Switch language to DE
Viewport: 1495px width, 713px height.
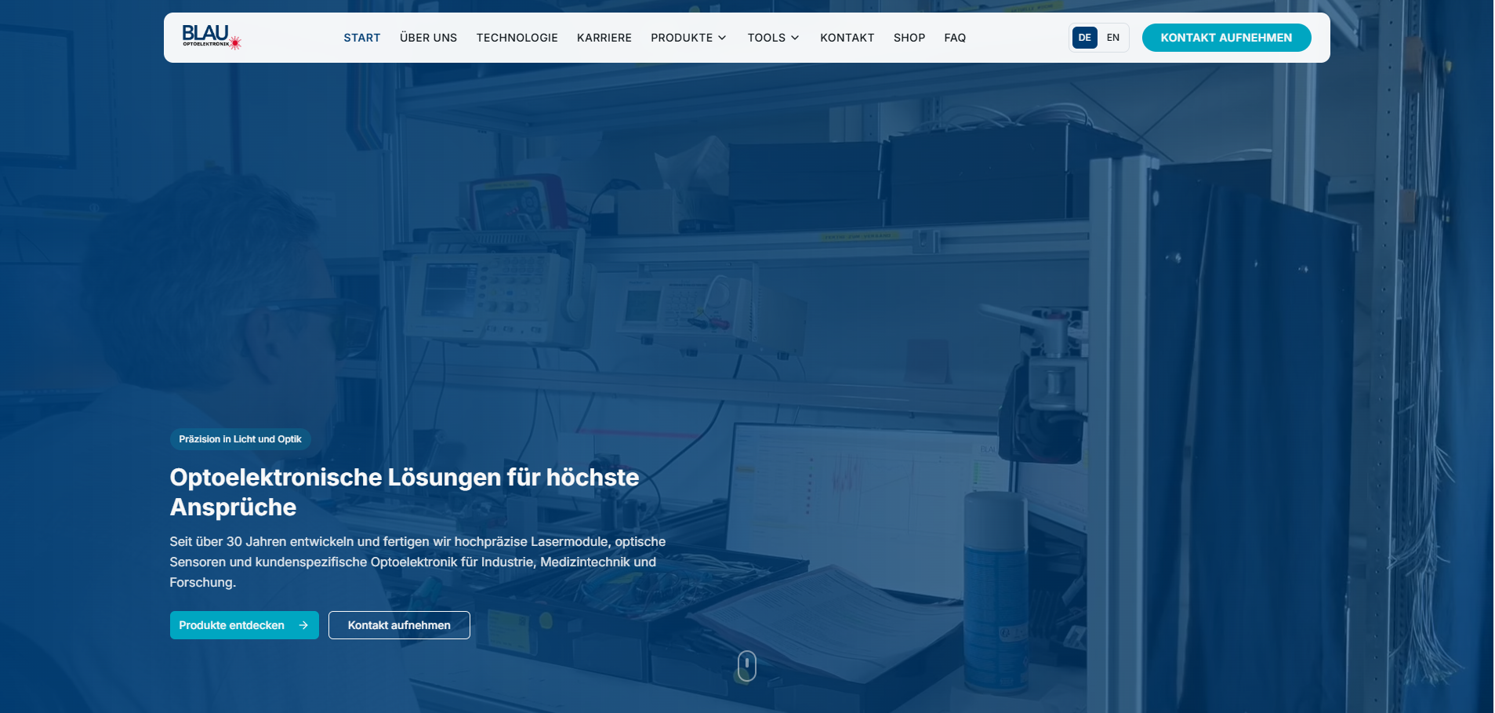pos(1084,38)
